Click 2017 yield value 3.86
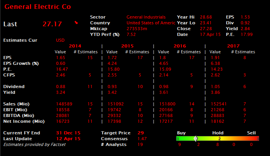 point(215,92)
